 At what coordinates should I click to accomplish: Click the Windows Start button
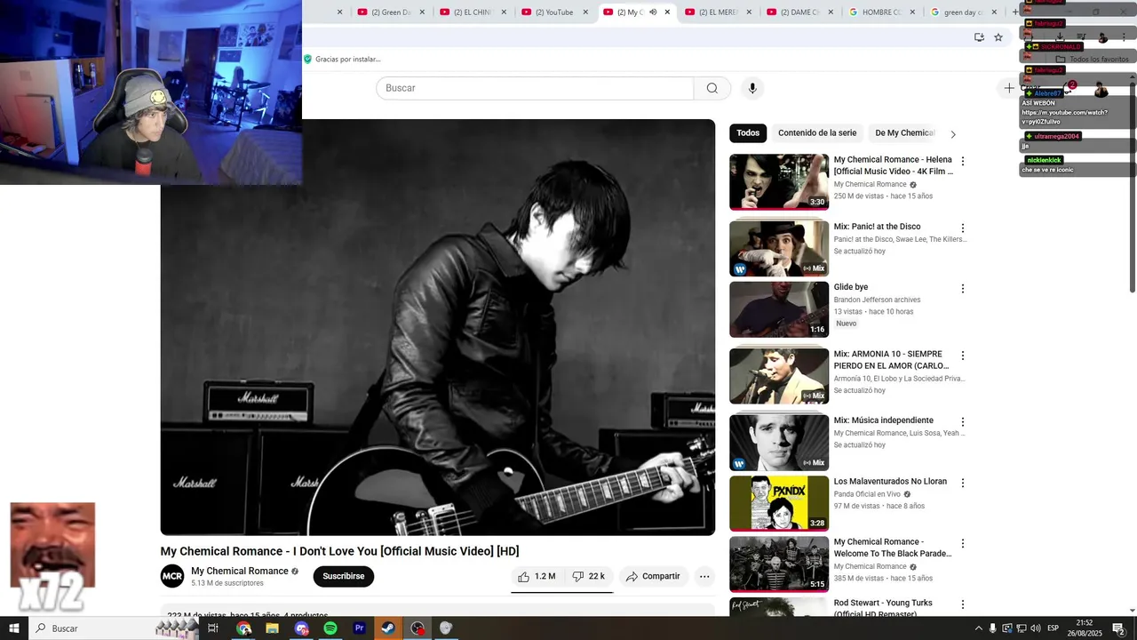click(x=14, y=628)
